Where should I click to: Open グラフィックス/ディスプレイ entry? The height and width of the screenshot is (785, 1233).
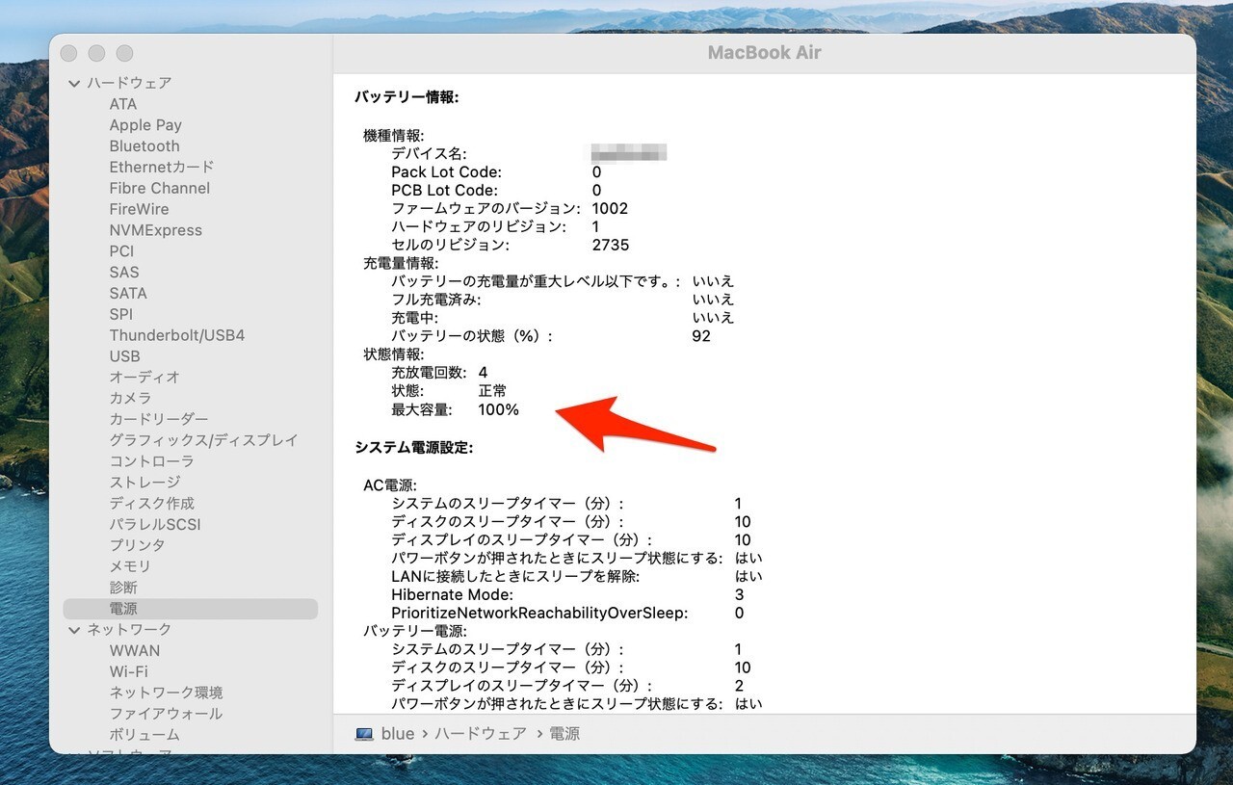point(203,441)
